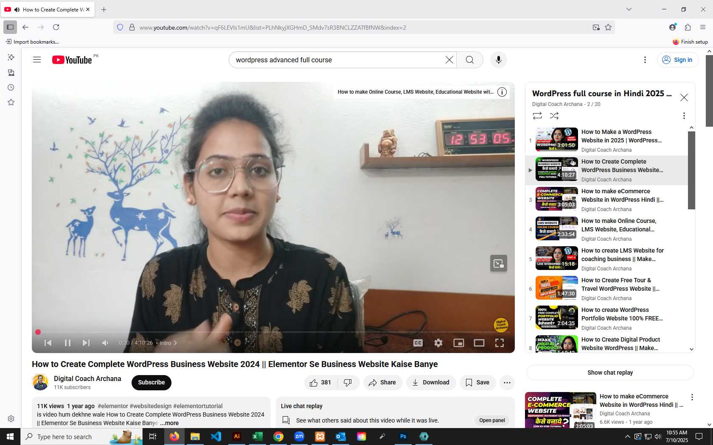Play 'How to Make a WordPress Website in 2025'
This screenshot has height=445, width=713.
tap(607, 140)
